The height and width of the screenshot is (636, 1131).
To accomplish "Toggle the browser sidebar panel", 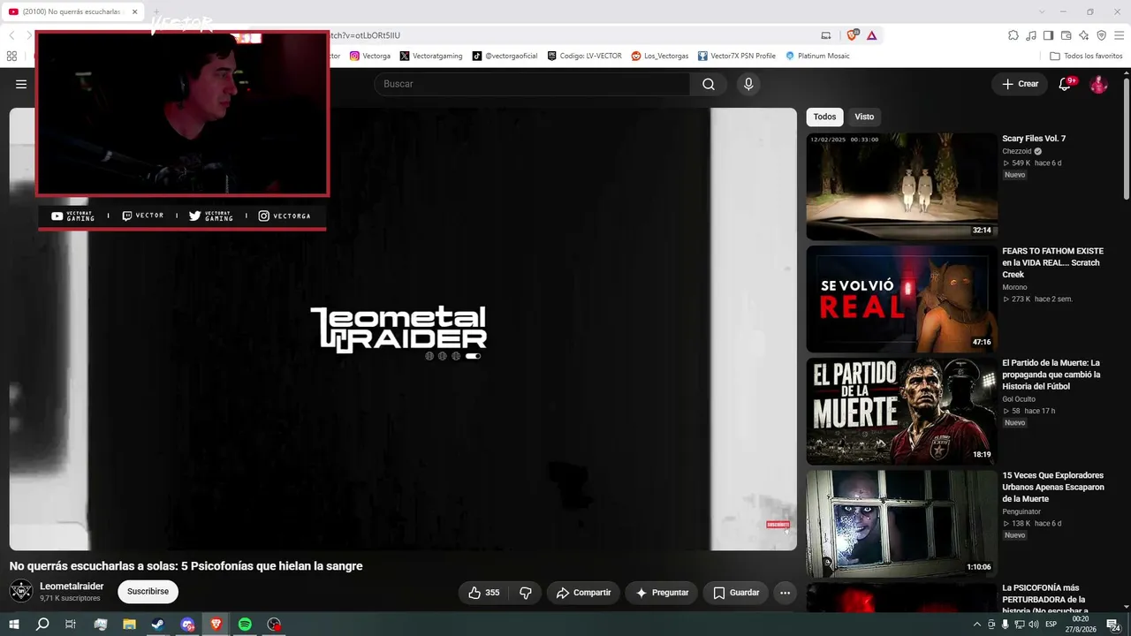I will (x=1049, y=35).
